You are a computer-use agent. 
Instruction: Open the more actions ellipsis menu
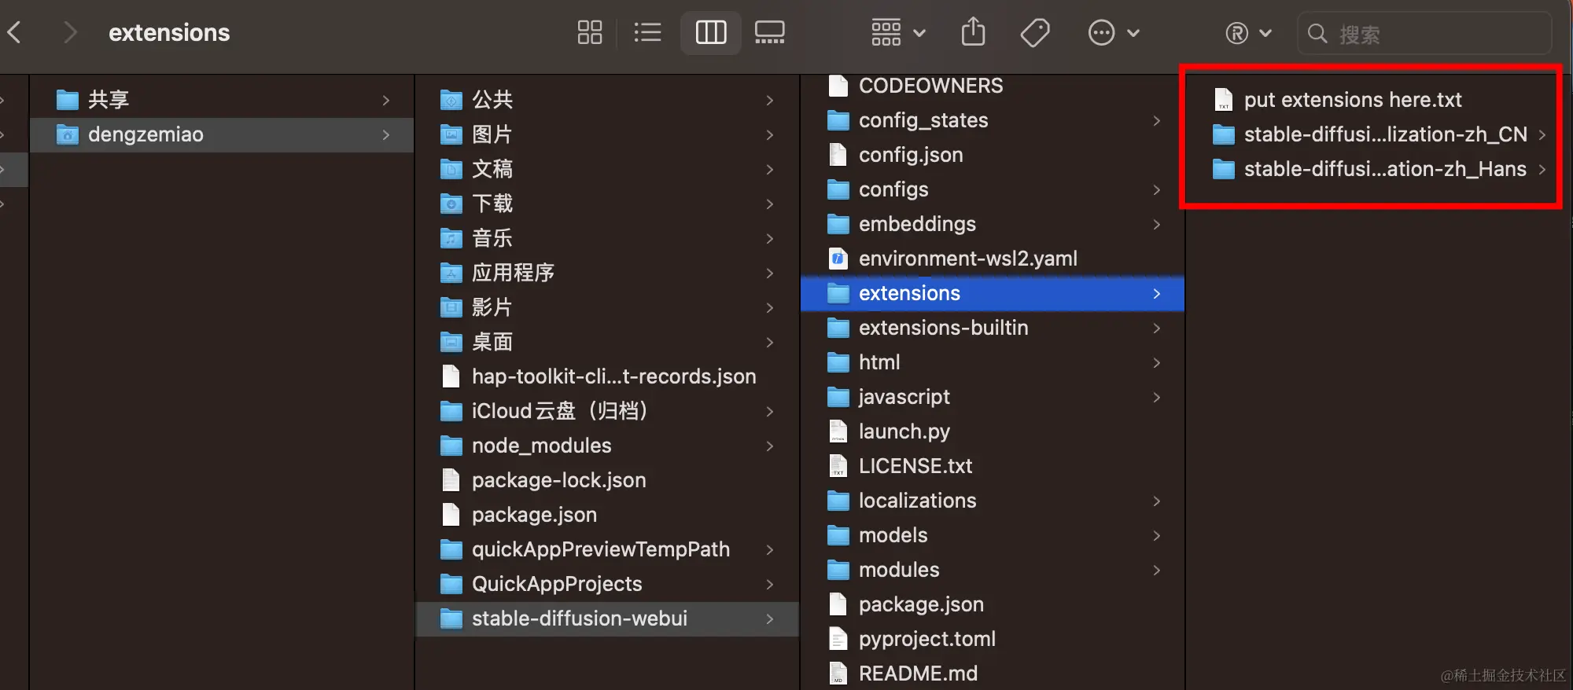coord(1114,32)
